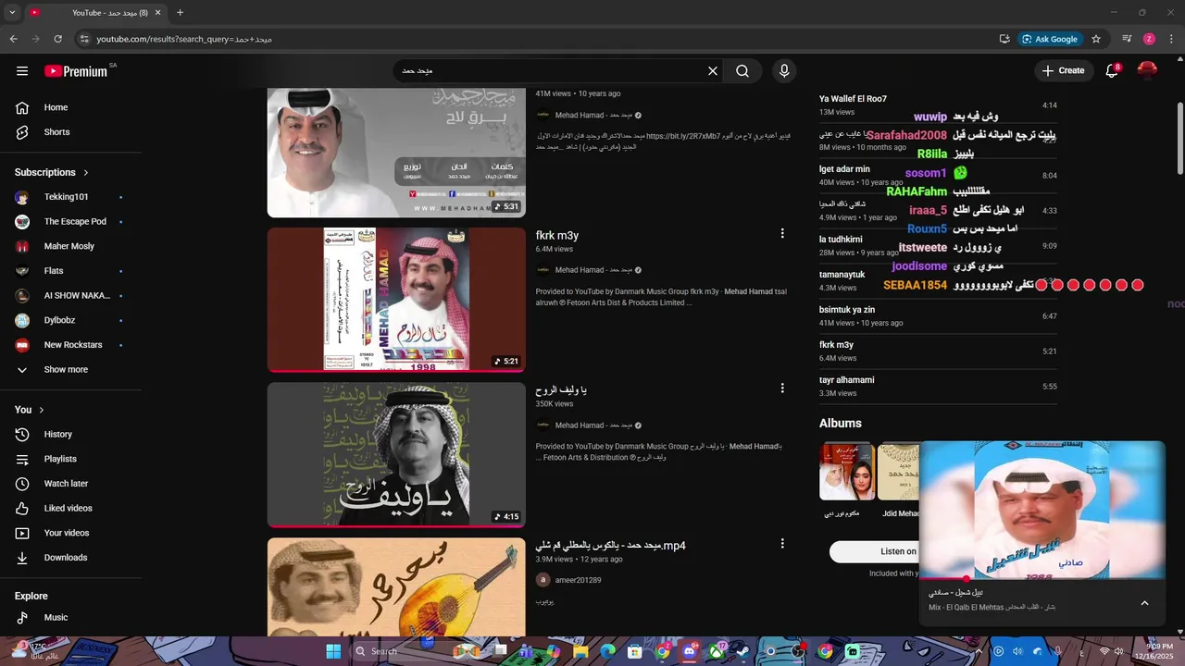The height and width of the screenshot is (666, 1185).
Task: Expand the Subscriptions section chevron
Action: click(86, 173)
